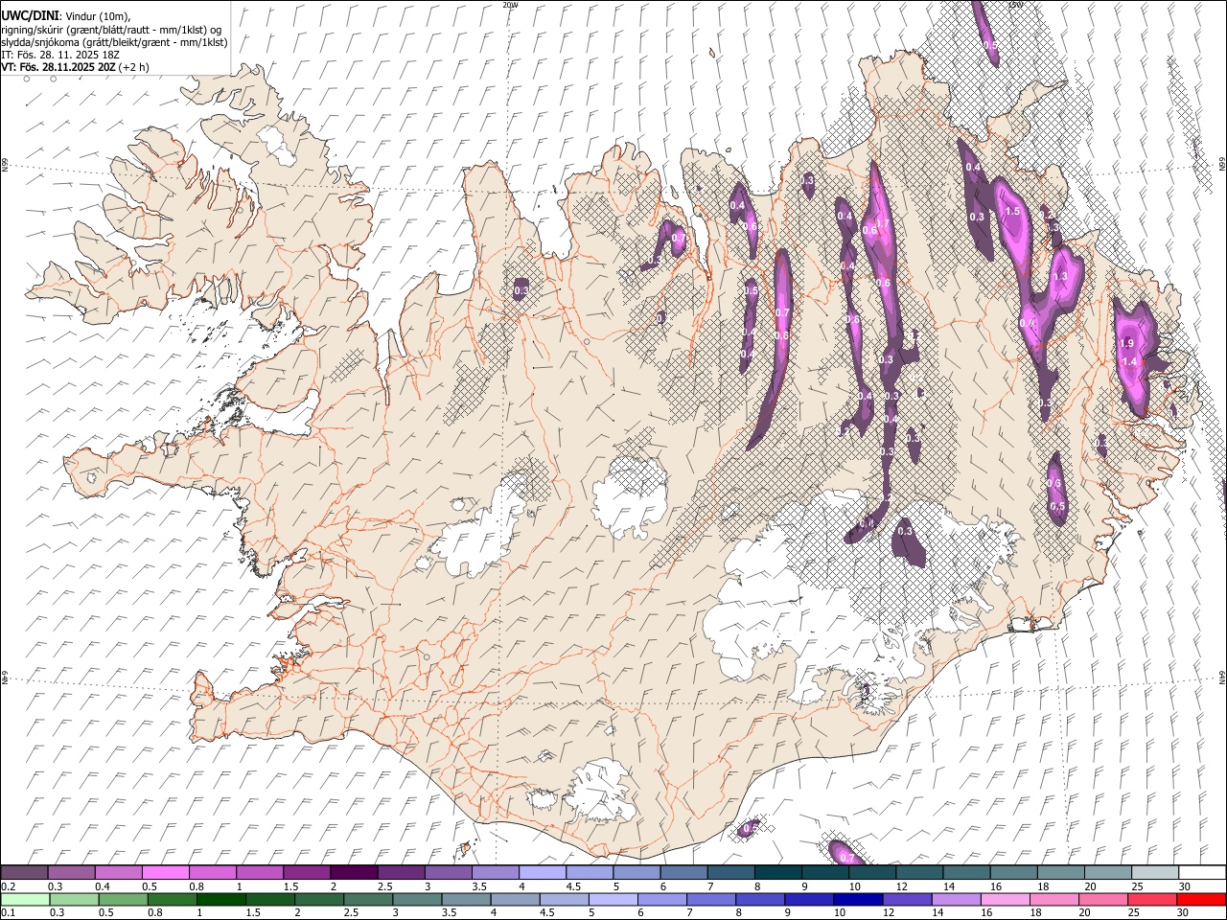Click the 1.4 precipitation value on the map
Screen dimensions: 1227x920
pyautogui.click(x=1129, y=361)
